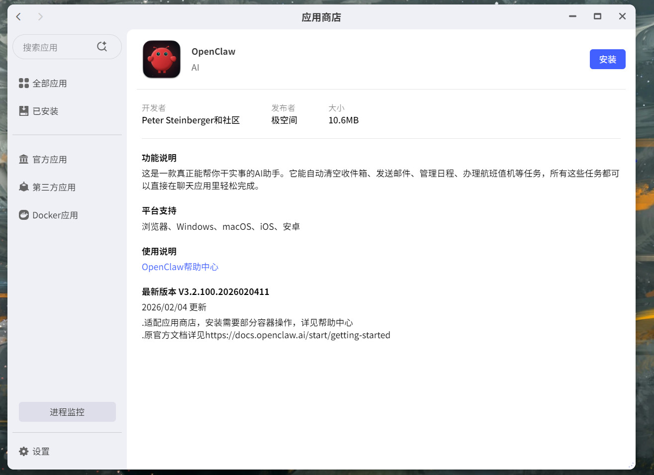Click the Docker whale icon
This screenshot has width=654, height=475.
24,215
